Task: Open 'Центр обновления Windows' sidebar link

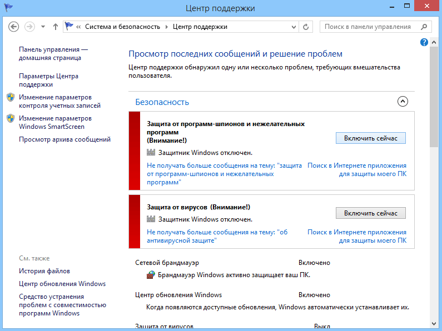Action: (x=62, y=284)
